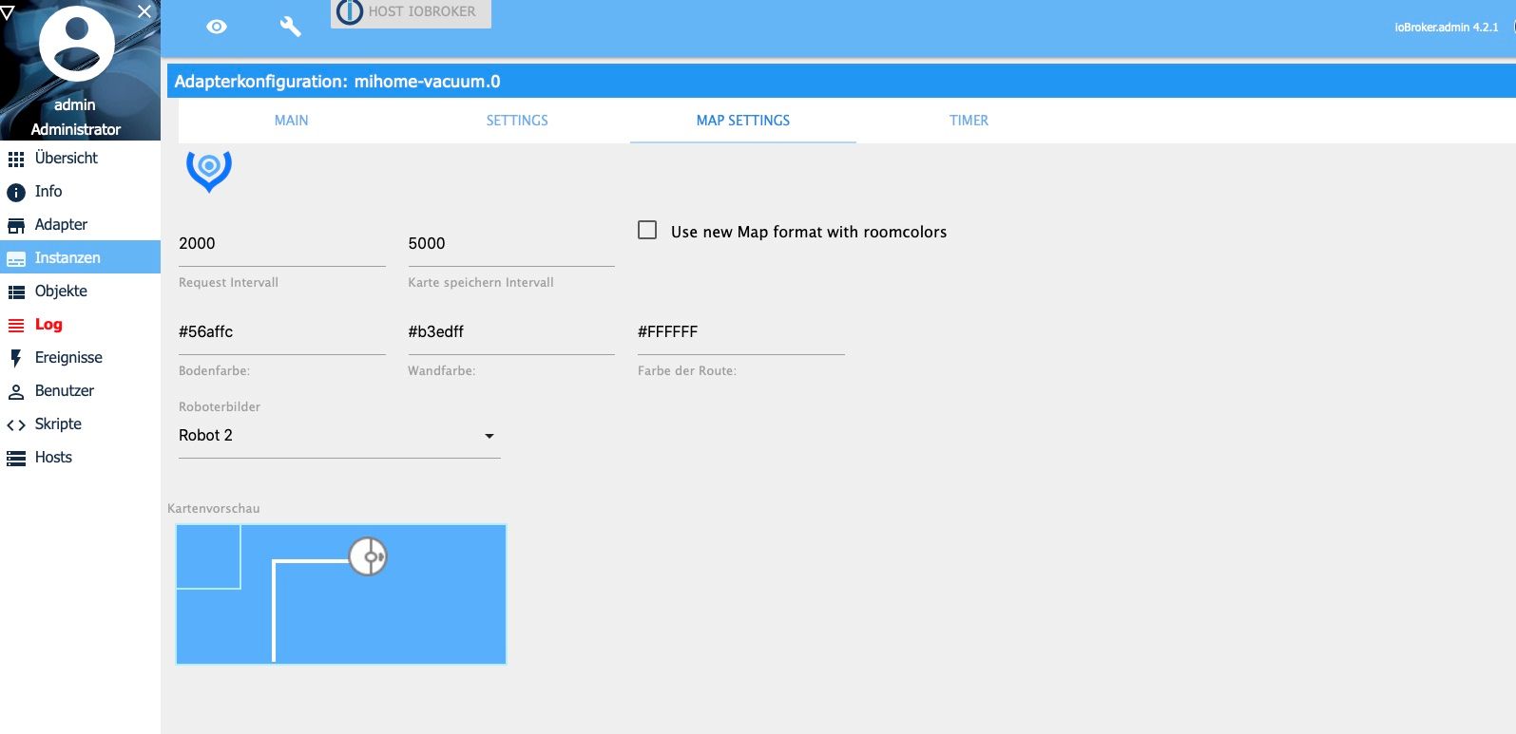The height and width of the screenshot is (734, 1516).
Task: Click the blue map marker logo
Action: (209, 171)
